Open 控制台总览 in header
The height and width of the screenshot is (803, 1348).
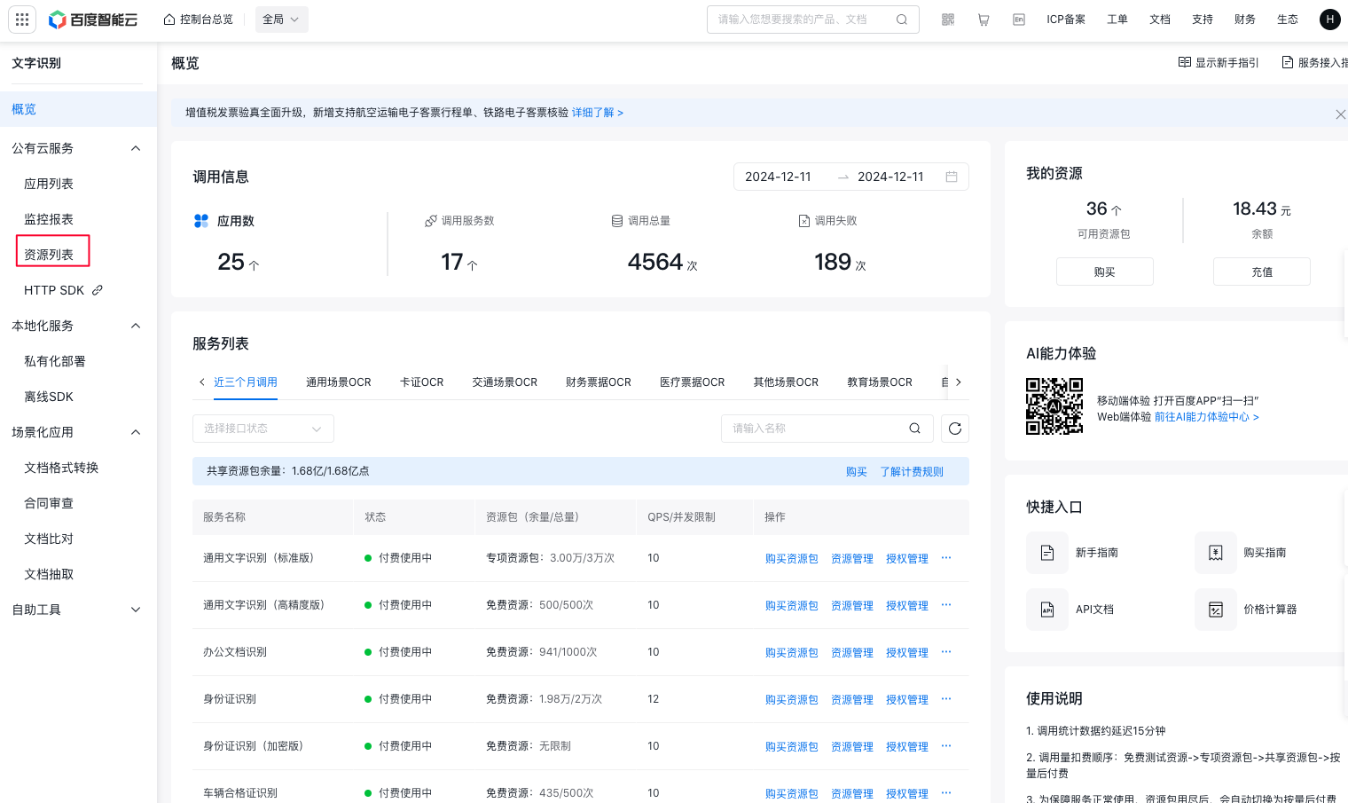click(198, 20)
